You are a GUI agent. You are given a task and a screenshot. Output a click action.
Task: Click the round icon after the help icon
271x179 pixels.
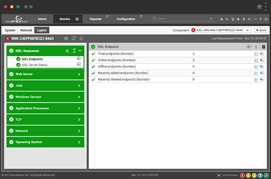266,19
